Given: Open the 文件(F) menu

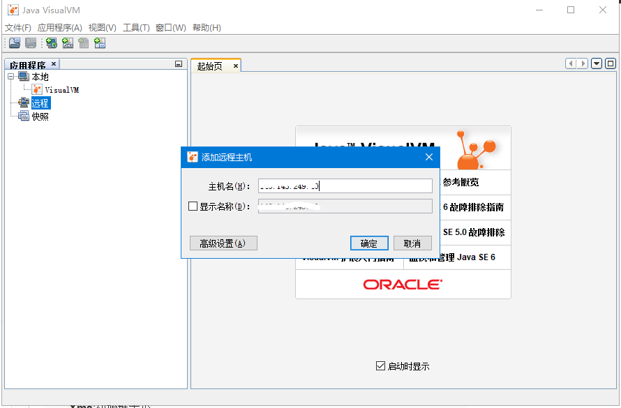Looking at the screenshot, I should [18, 28].
